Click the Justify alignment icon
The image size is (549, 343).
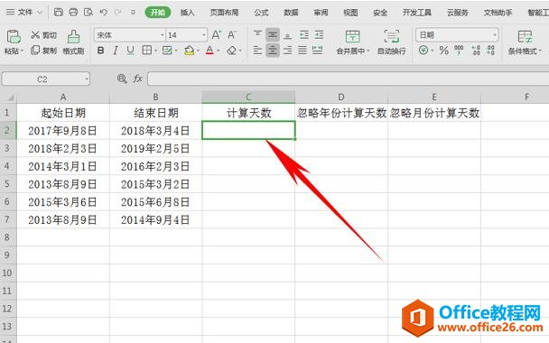(302, 51)
